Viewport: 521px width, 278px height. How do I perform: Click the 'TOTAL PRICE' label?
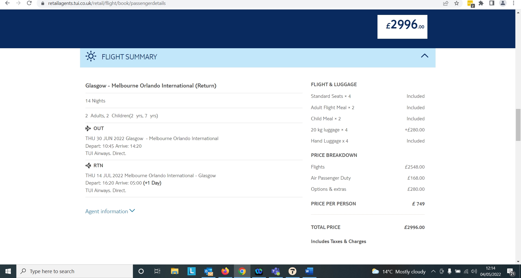point(326,227)
